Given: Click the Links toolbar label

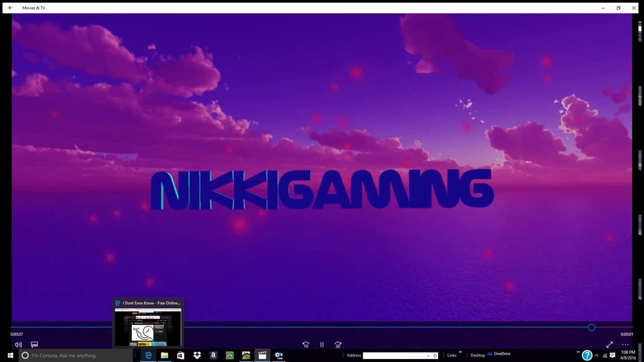Looking at the screenshot, I should [x=452, y=355].
